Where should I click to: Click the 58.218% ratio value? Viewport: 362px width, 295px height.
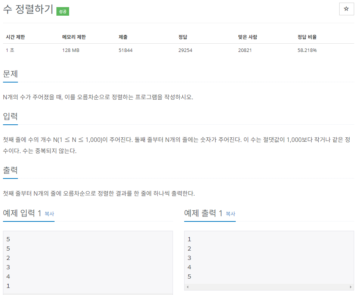(307, 50)
